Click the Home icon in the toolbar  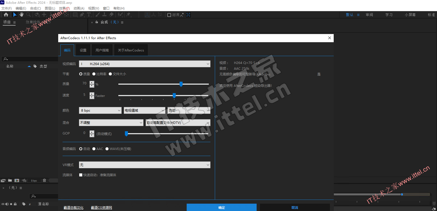coord(6,15)
